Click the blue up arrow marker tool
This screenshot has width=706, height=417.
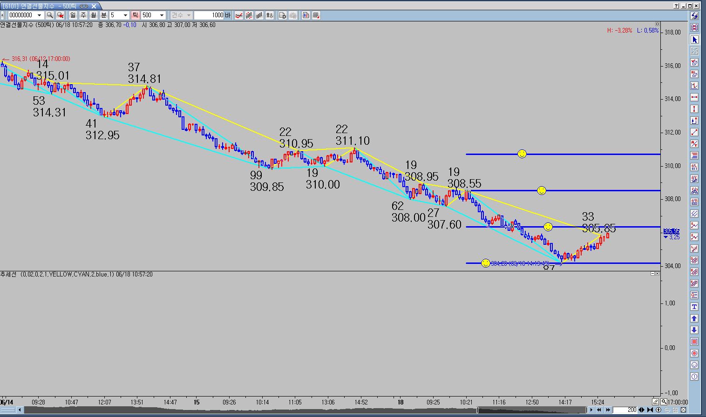[694, 318]
